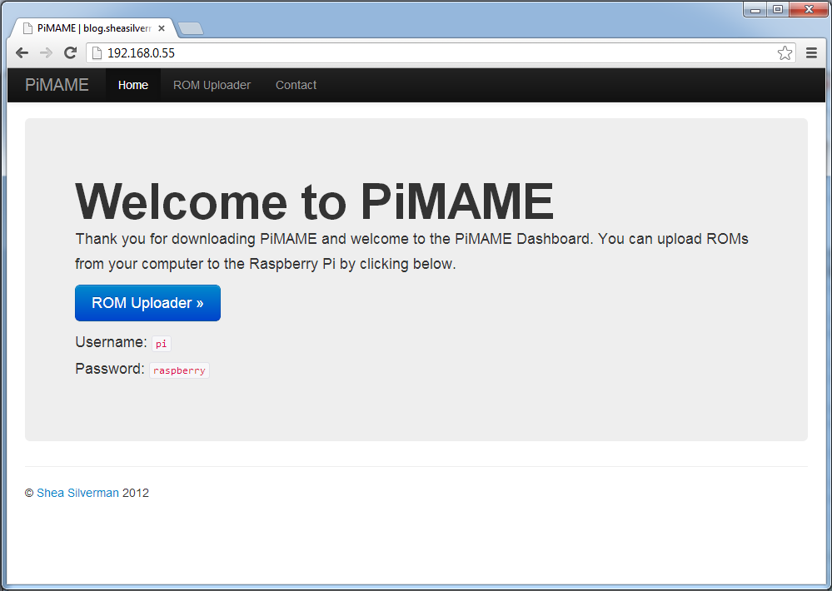Click the browser Back arrow
The width and height of the screenshot is (832, 591).
pos(22,53)
